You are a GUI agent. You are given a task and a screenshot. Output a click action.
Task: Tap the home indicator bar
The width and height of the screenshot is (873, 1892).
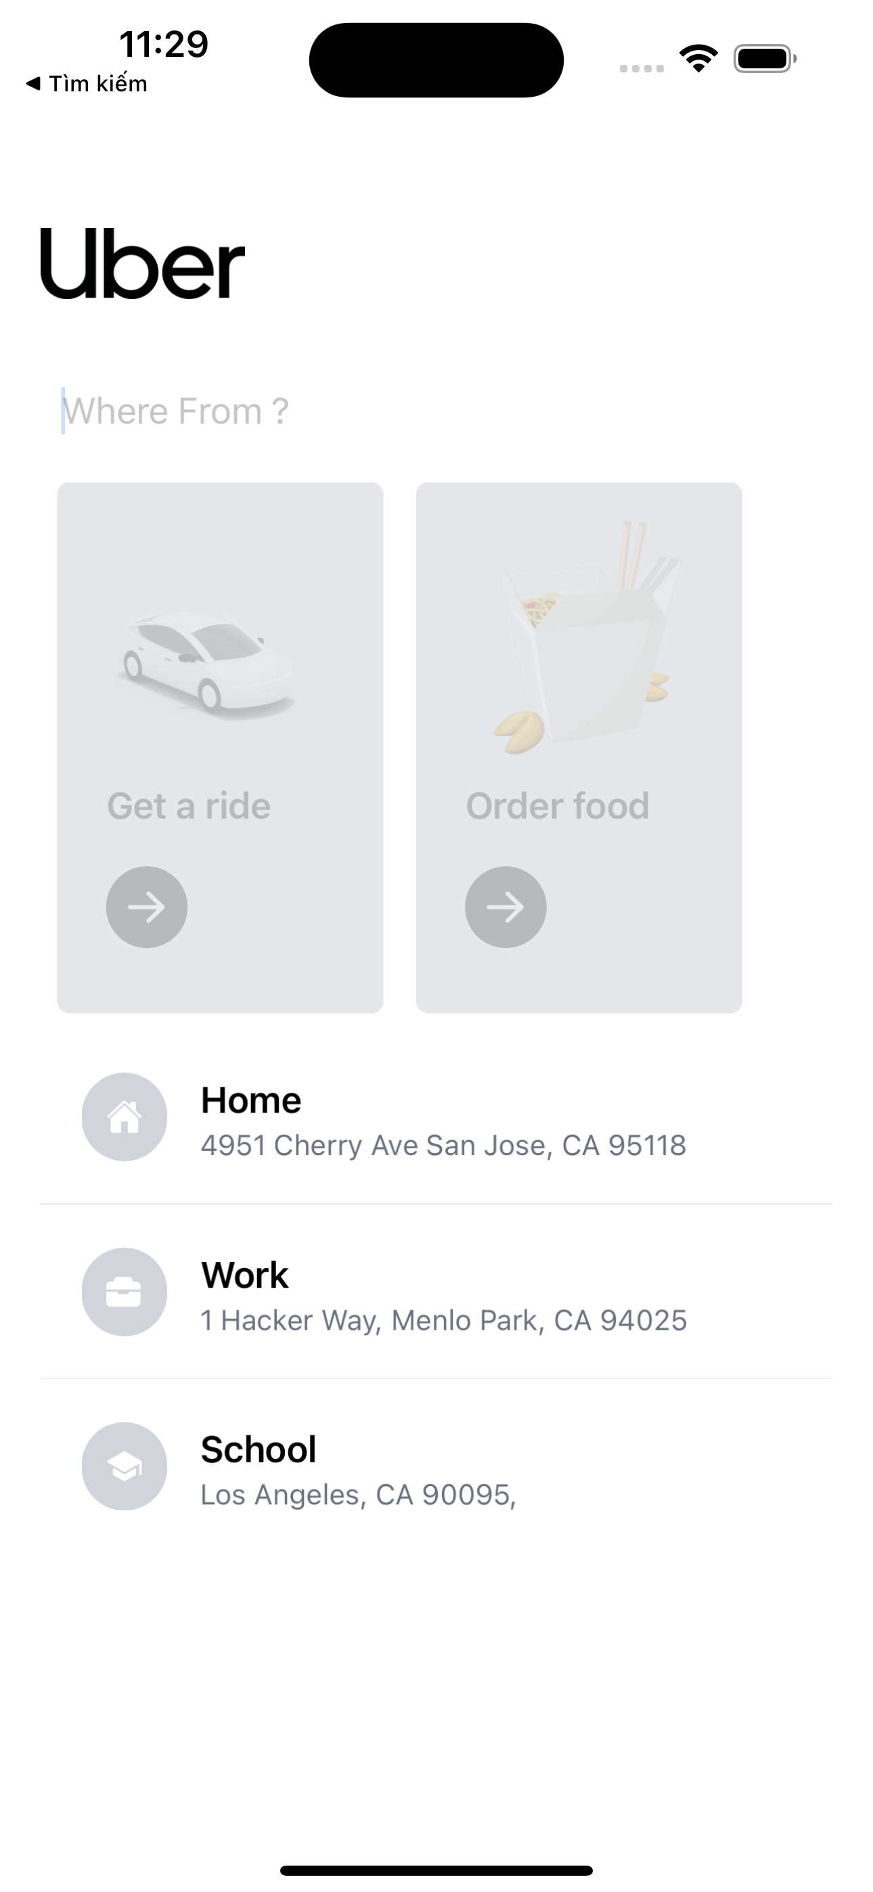tap(436, 1871)
